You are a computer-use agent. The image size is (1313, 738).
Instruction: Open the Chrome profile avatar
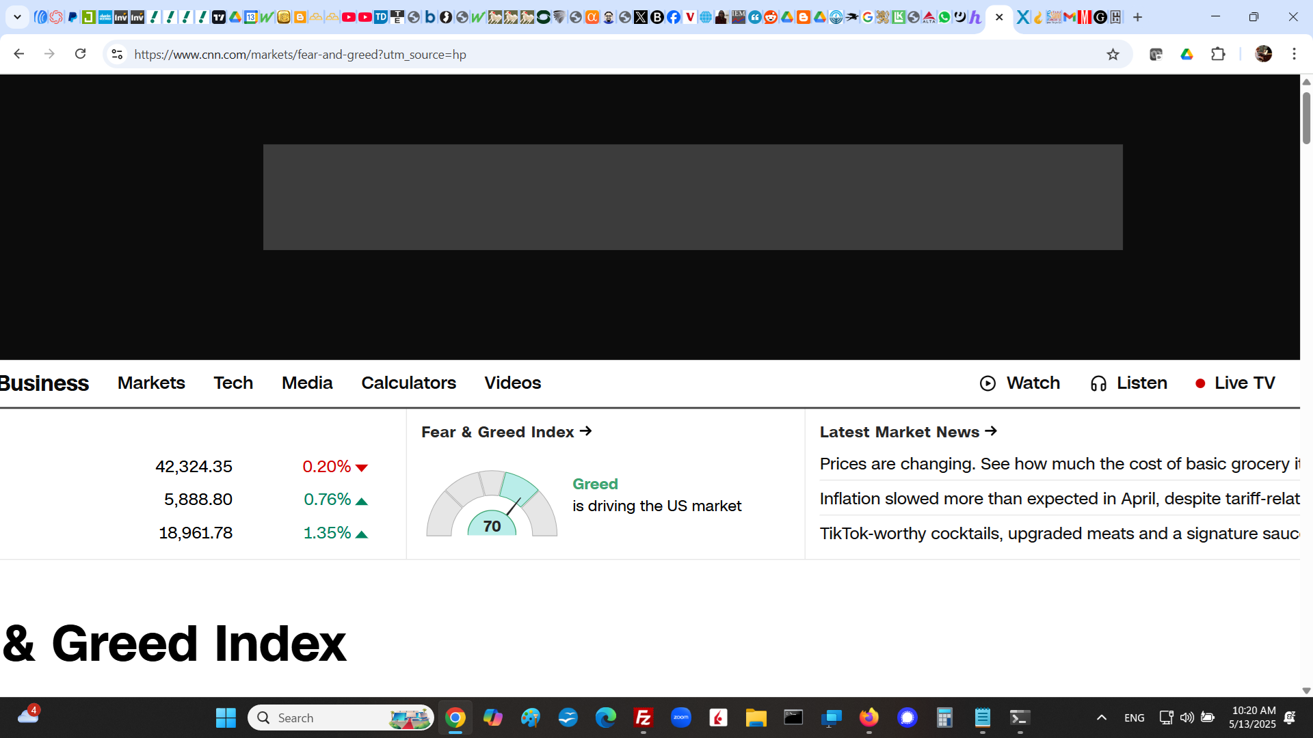click(1263, 54)
